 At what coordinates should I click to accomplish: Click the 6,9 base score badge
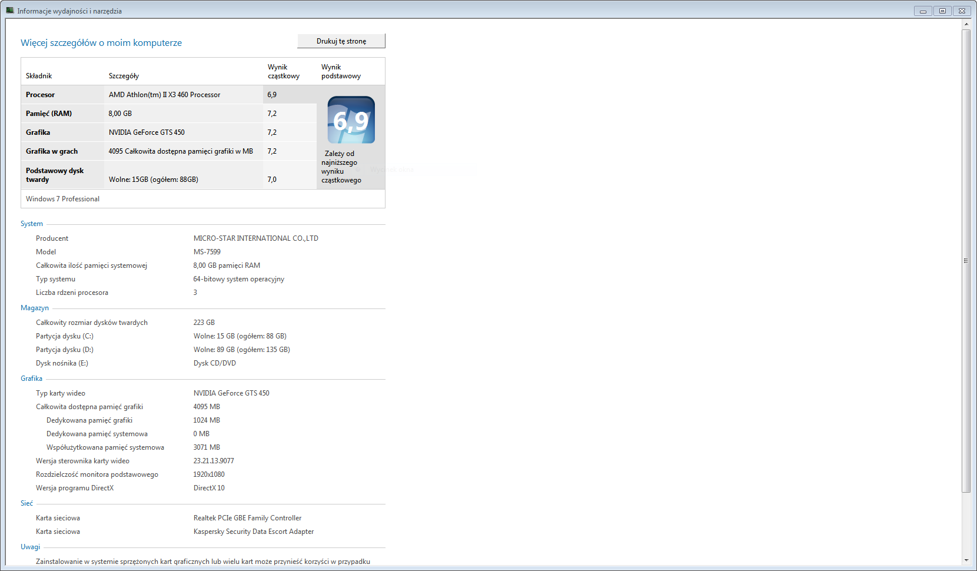click(351, 120)
